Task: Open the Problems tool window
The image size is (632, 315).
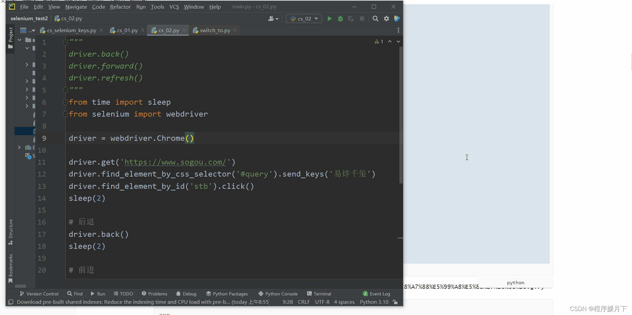Action: point(155,294)
